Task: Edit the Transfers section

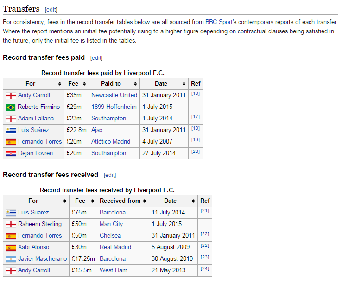Action: [x=51, y=10]
